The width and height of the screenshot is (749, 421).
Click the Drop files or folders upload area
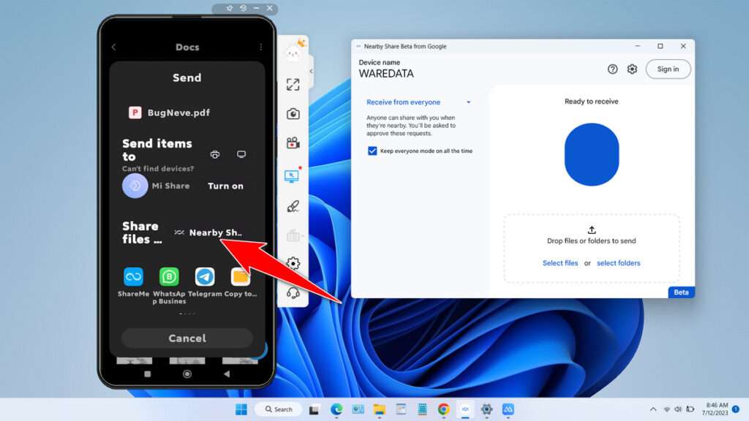coord(591,248)
